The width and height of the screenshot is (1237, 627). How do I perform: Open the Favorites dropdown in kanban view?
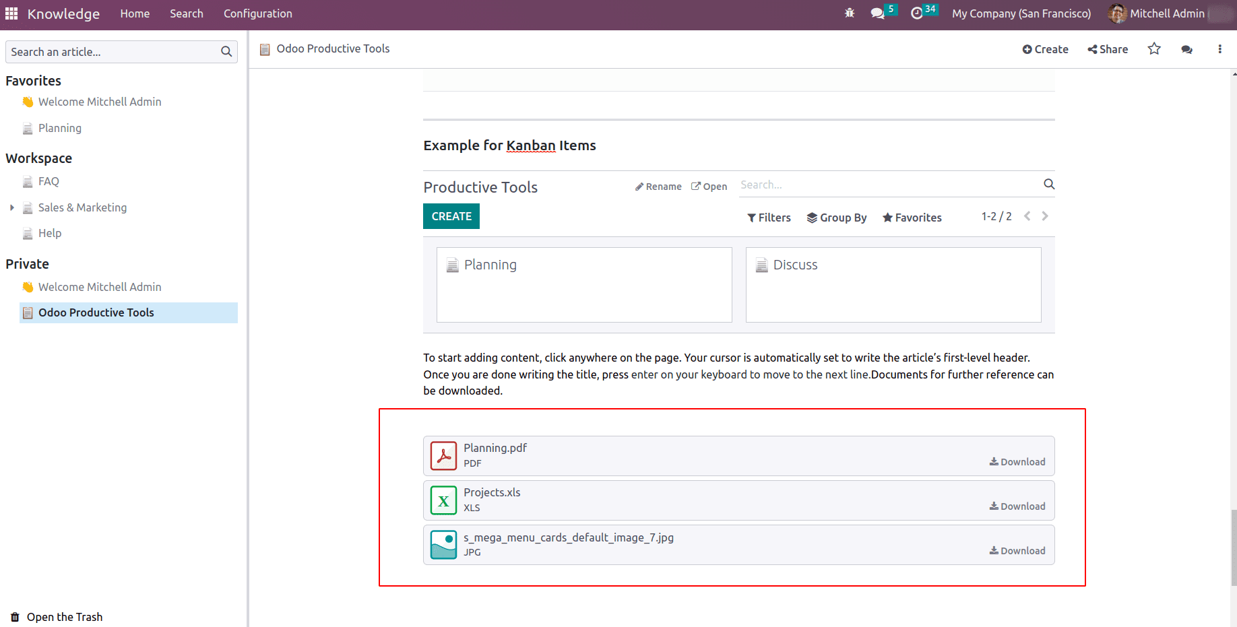point(912,218)
